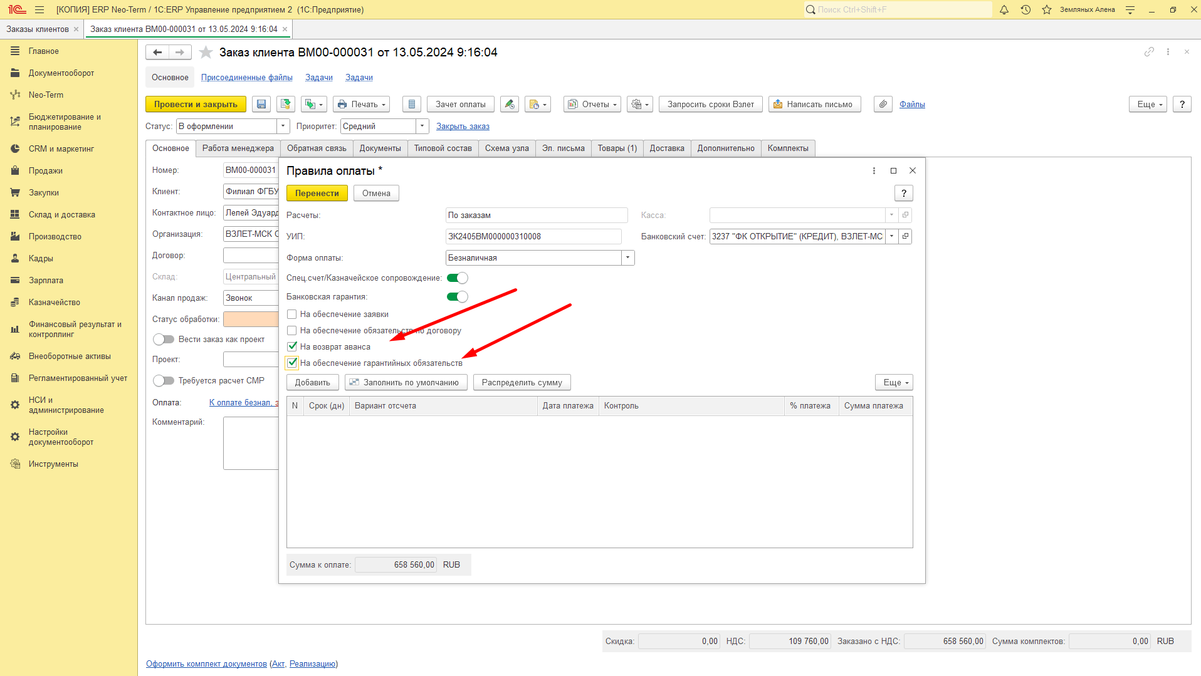This screenshot has height=676, width=1201.
Task: Switch to the Товары (1) tab
Action: 617,148
